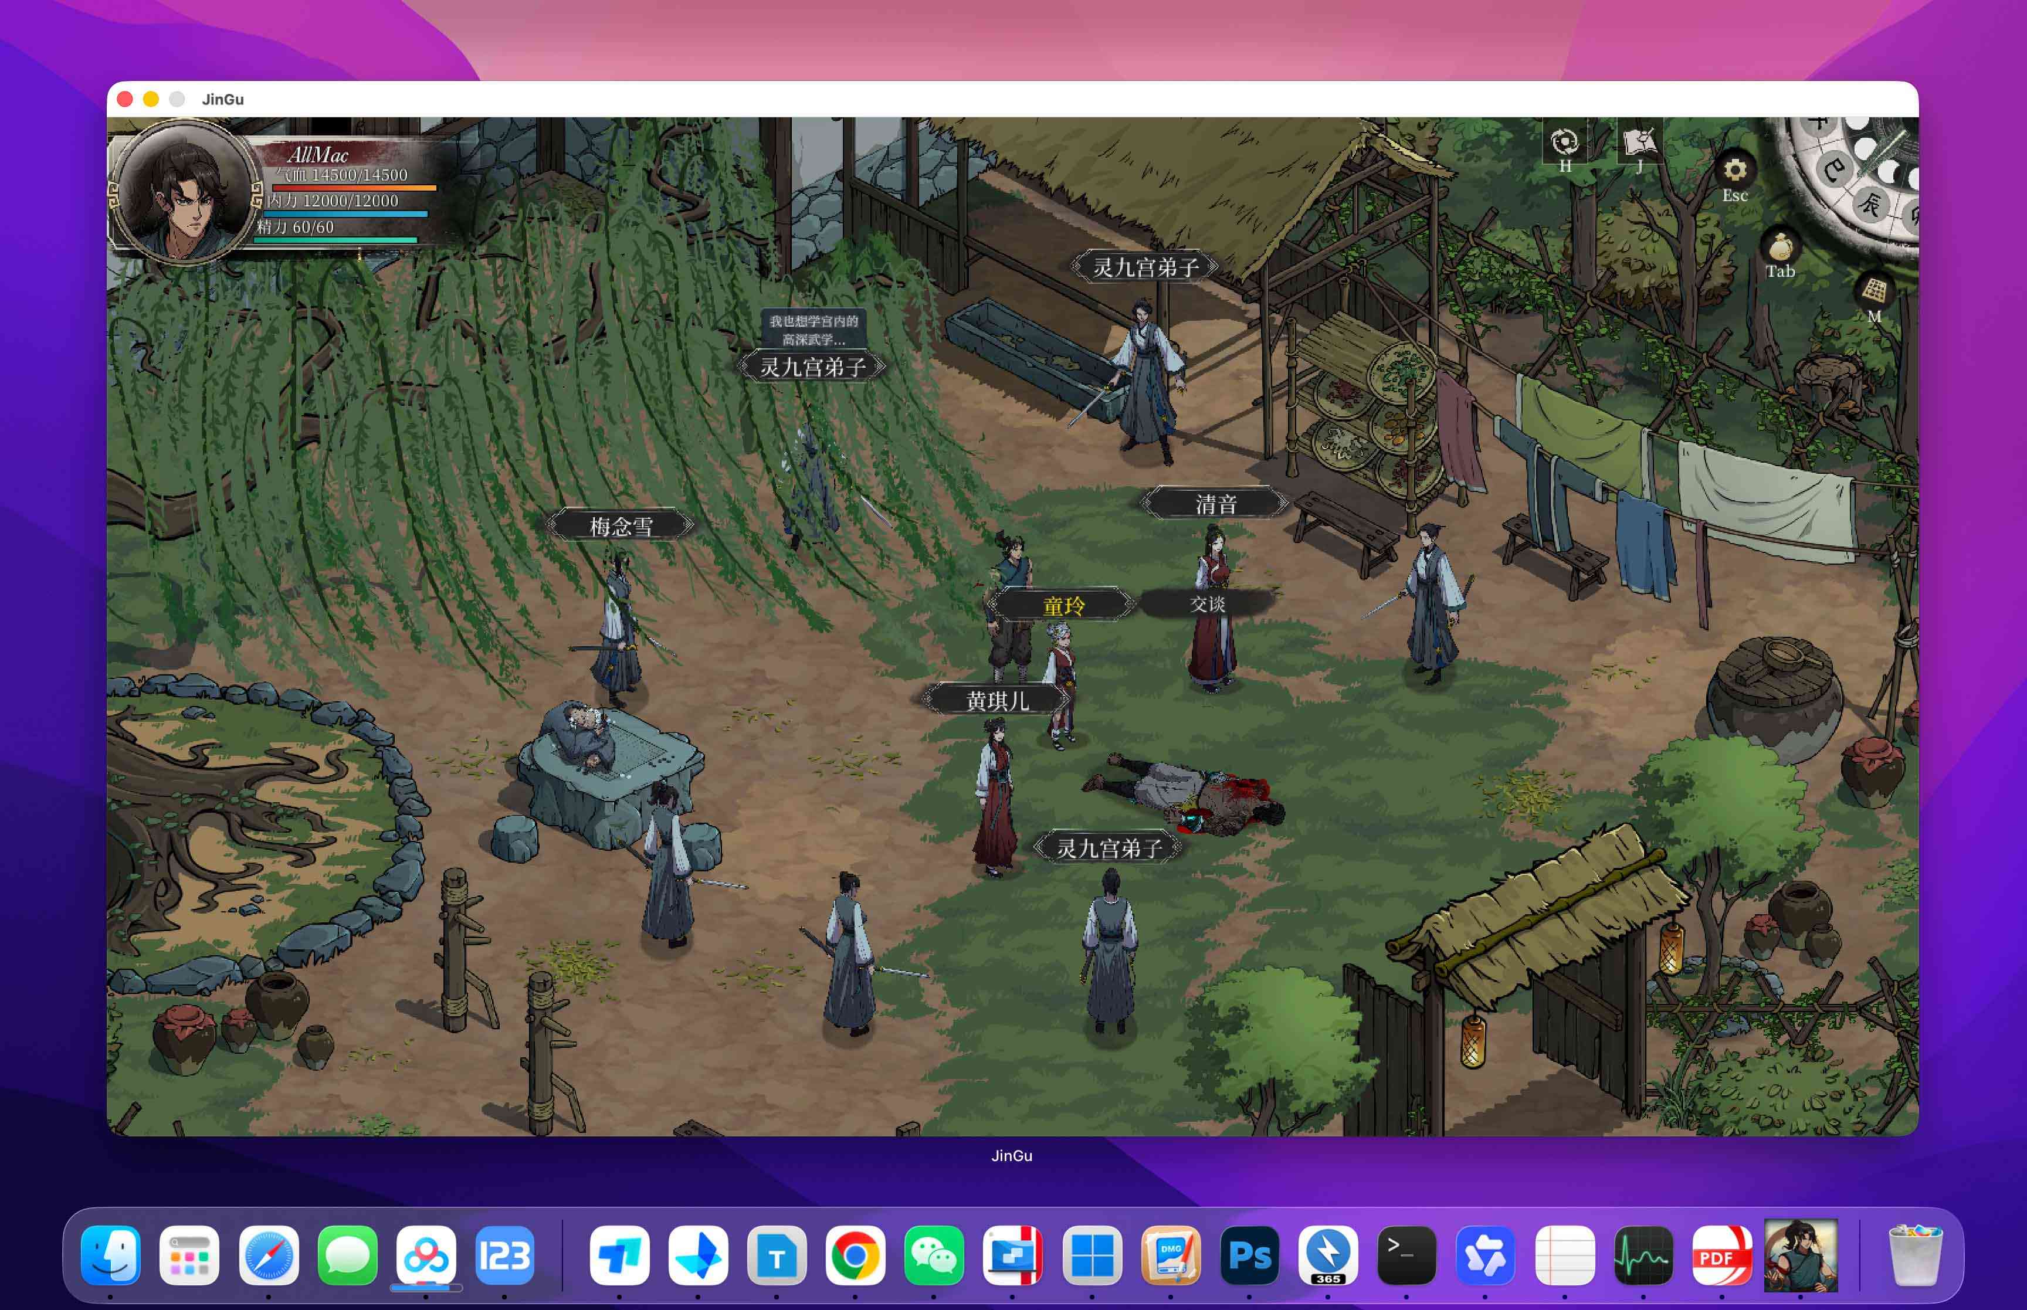Select the 黄琪儿 name label
This screenshot has width=2027, height=1310.
pyautogui.click(x=997, y=700)
